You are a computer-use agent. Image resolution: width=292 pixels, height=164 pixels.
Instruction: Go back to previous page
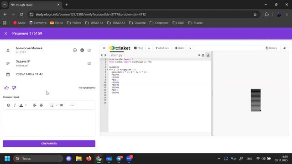point(5,14)
